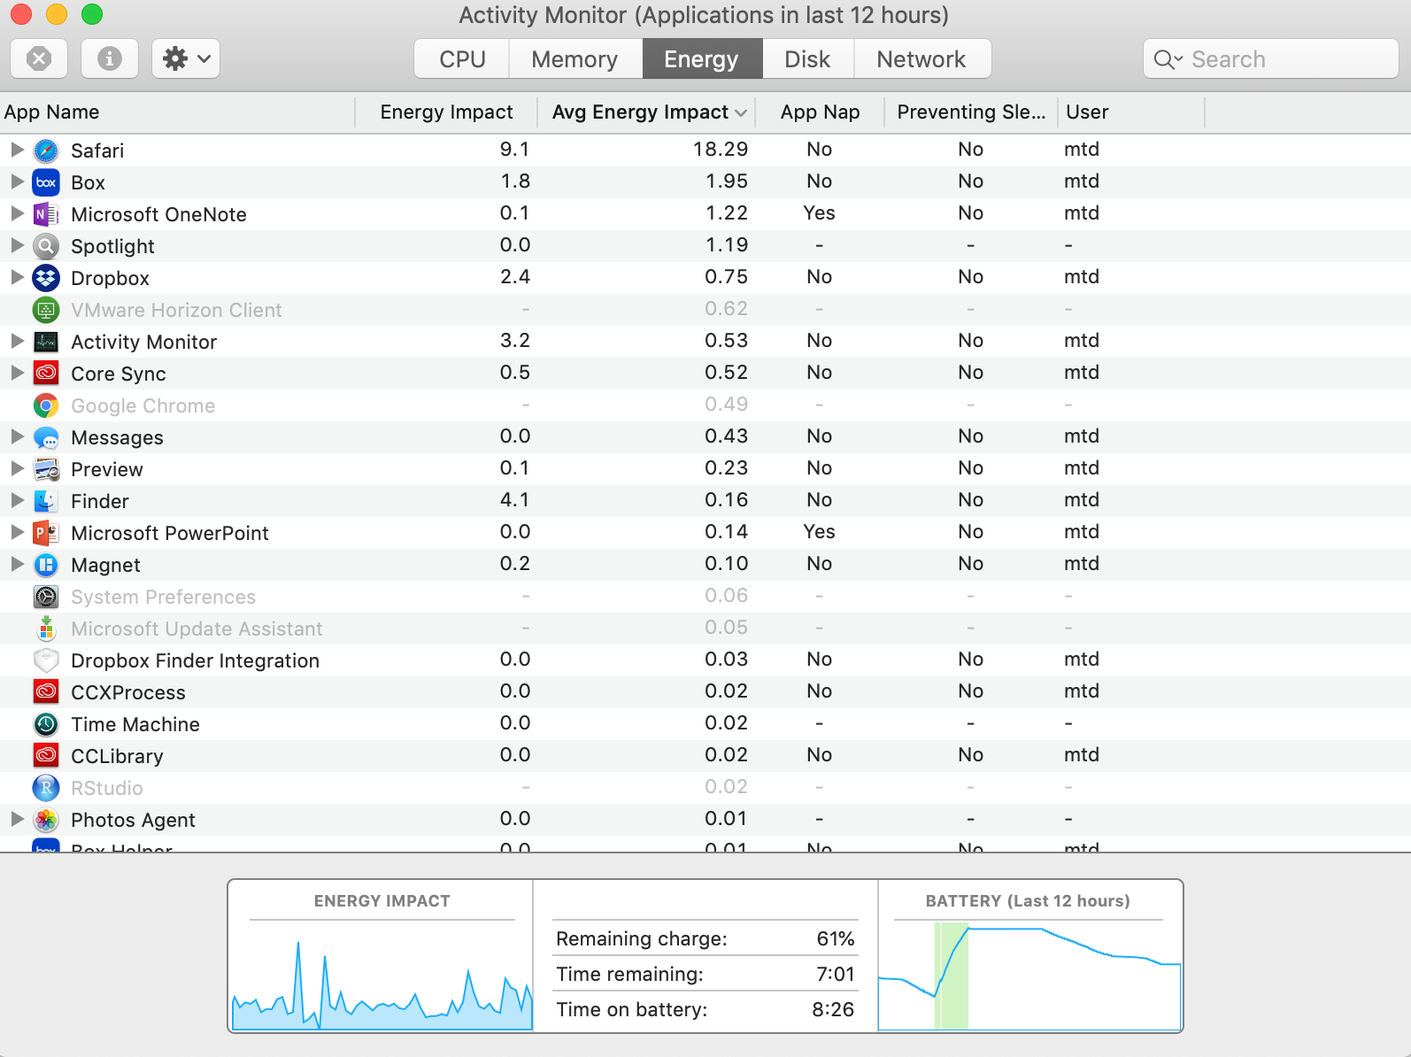The height and width of the screenshot is (1057, 1411).
Task: Click the VMware Horizon Client icon
Action: click(x=46, y=310)
